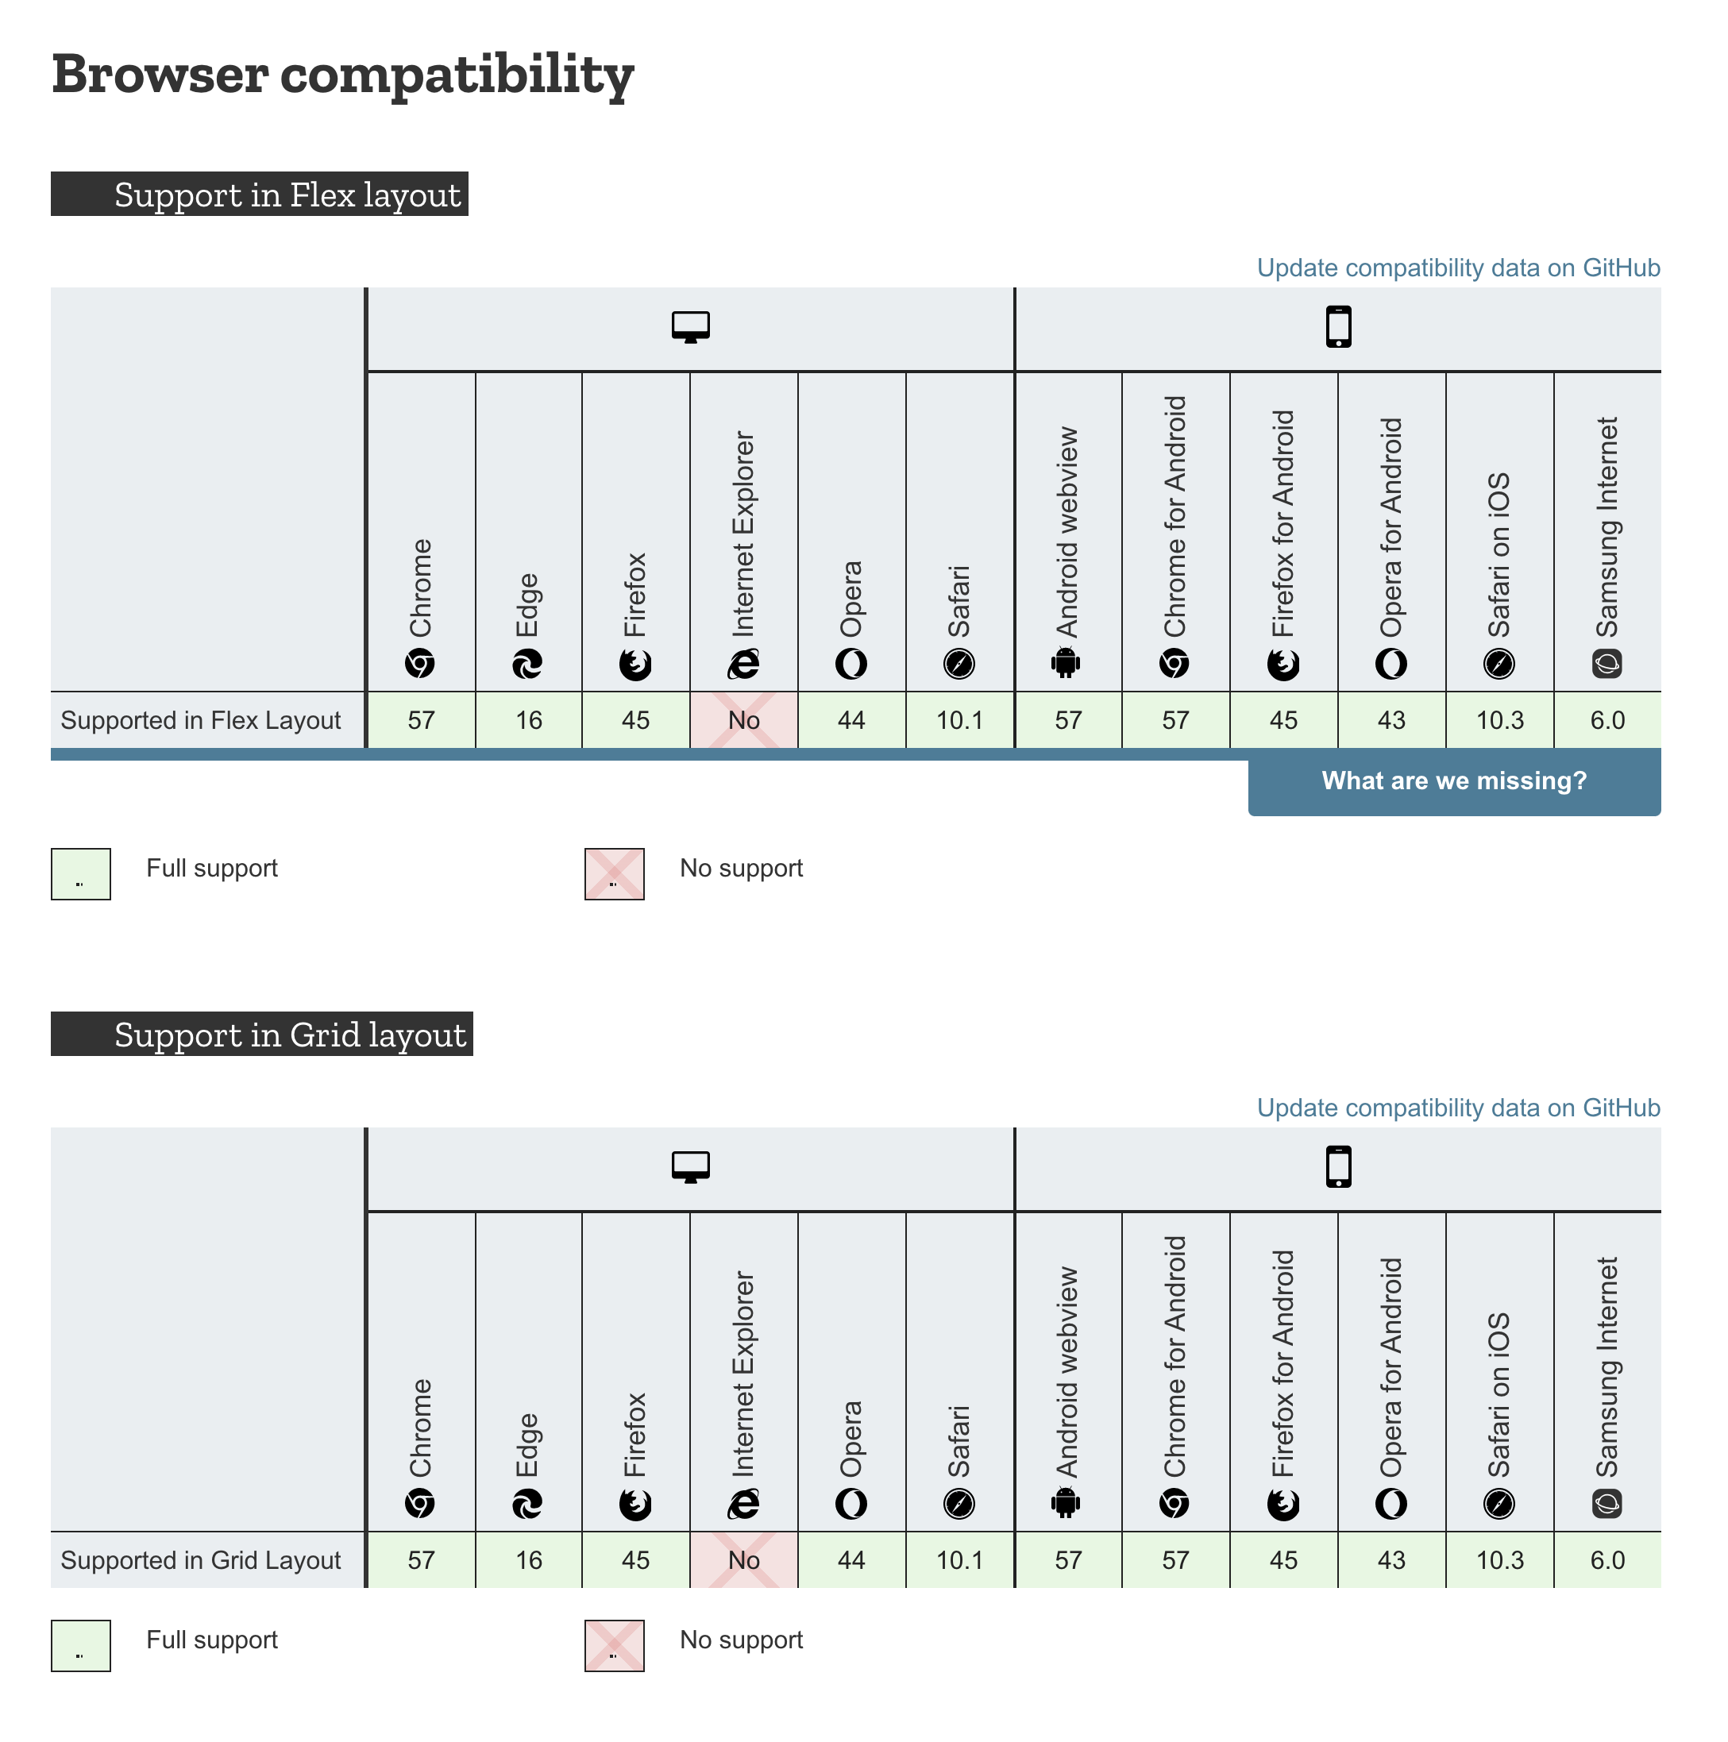Select the Safari browser icon
Image resolution: width=1728 pixels, height=1742 pixels.
pyautogui.click(x=958, y=664)
